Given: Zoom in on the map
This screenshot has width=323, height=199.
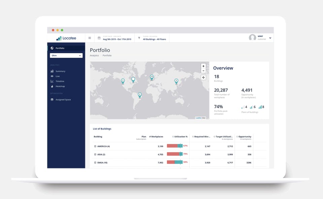Looking at the screenshot, I should [203, 66].
